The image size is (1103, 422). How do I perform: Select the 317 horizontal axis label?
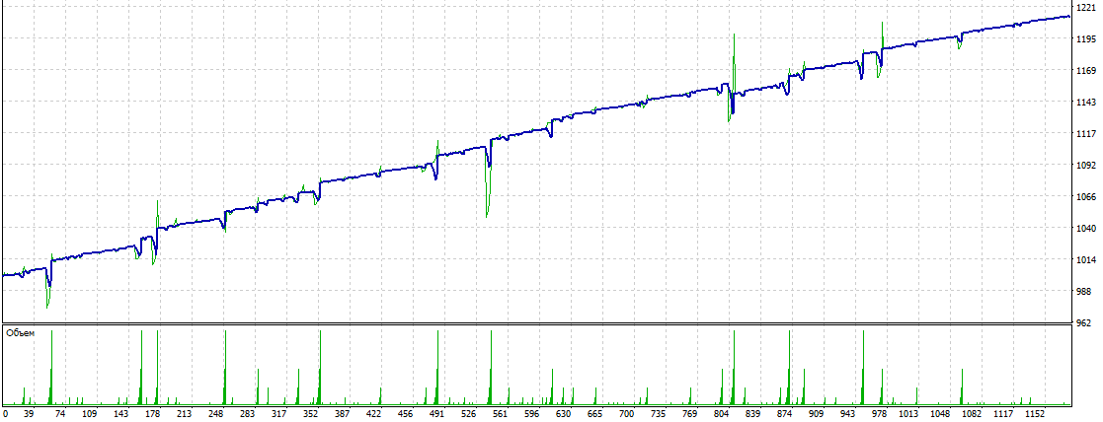(x=279, y=414)
